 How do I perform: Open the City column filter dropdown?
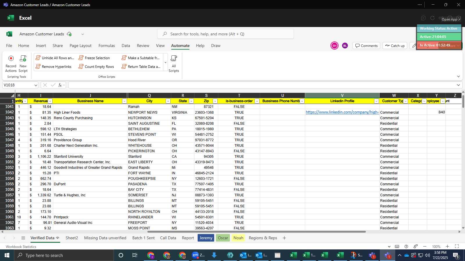[168, 101]
